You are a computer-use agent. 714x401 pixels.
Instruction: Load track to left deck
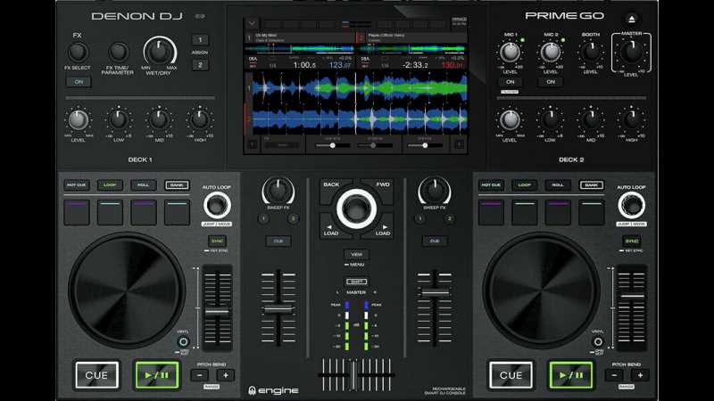(332, 228)
